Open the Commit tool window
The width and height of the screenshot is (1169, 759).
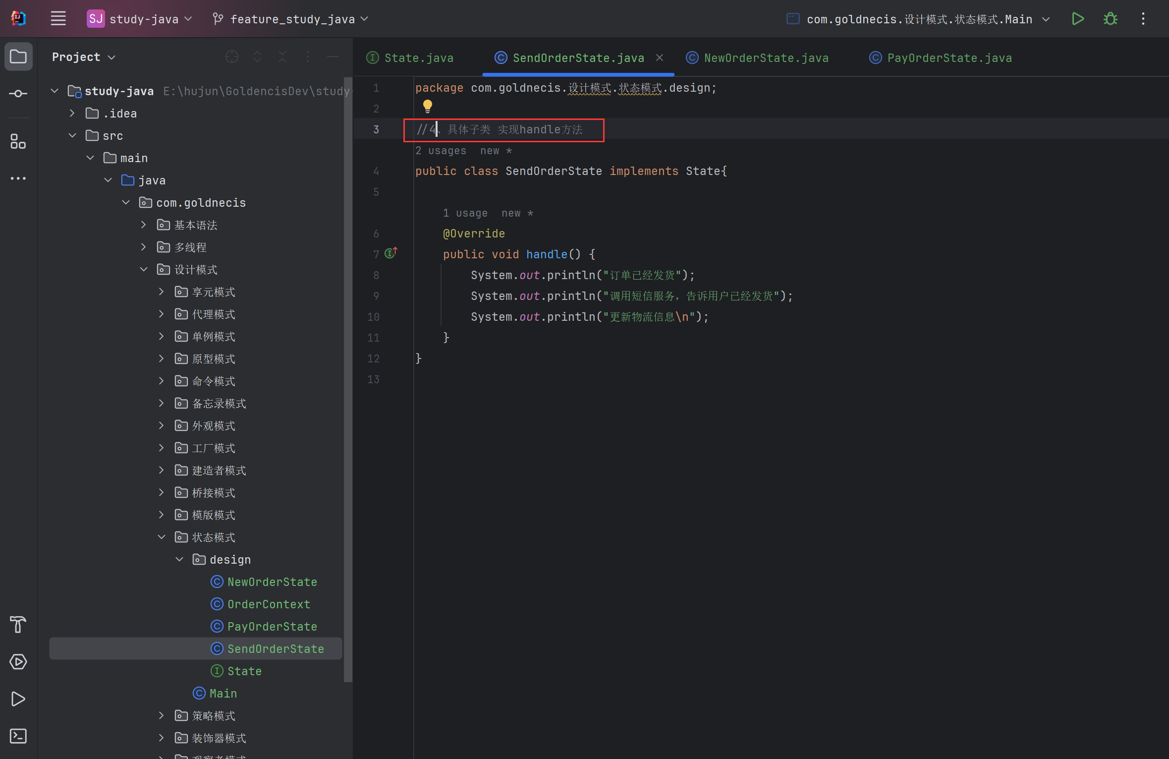point(18,94)
